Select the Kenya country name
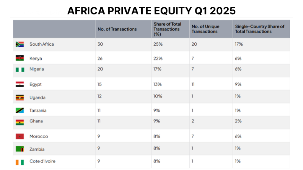Viewport: 303px width, 170px height. [36, 58]
